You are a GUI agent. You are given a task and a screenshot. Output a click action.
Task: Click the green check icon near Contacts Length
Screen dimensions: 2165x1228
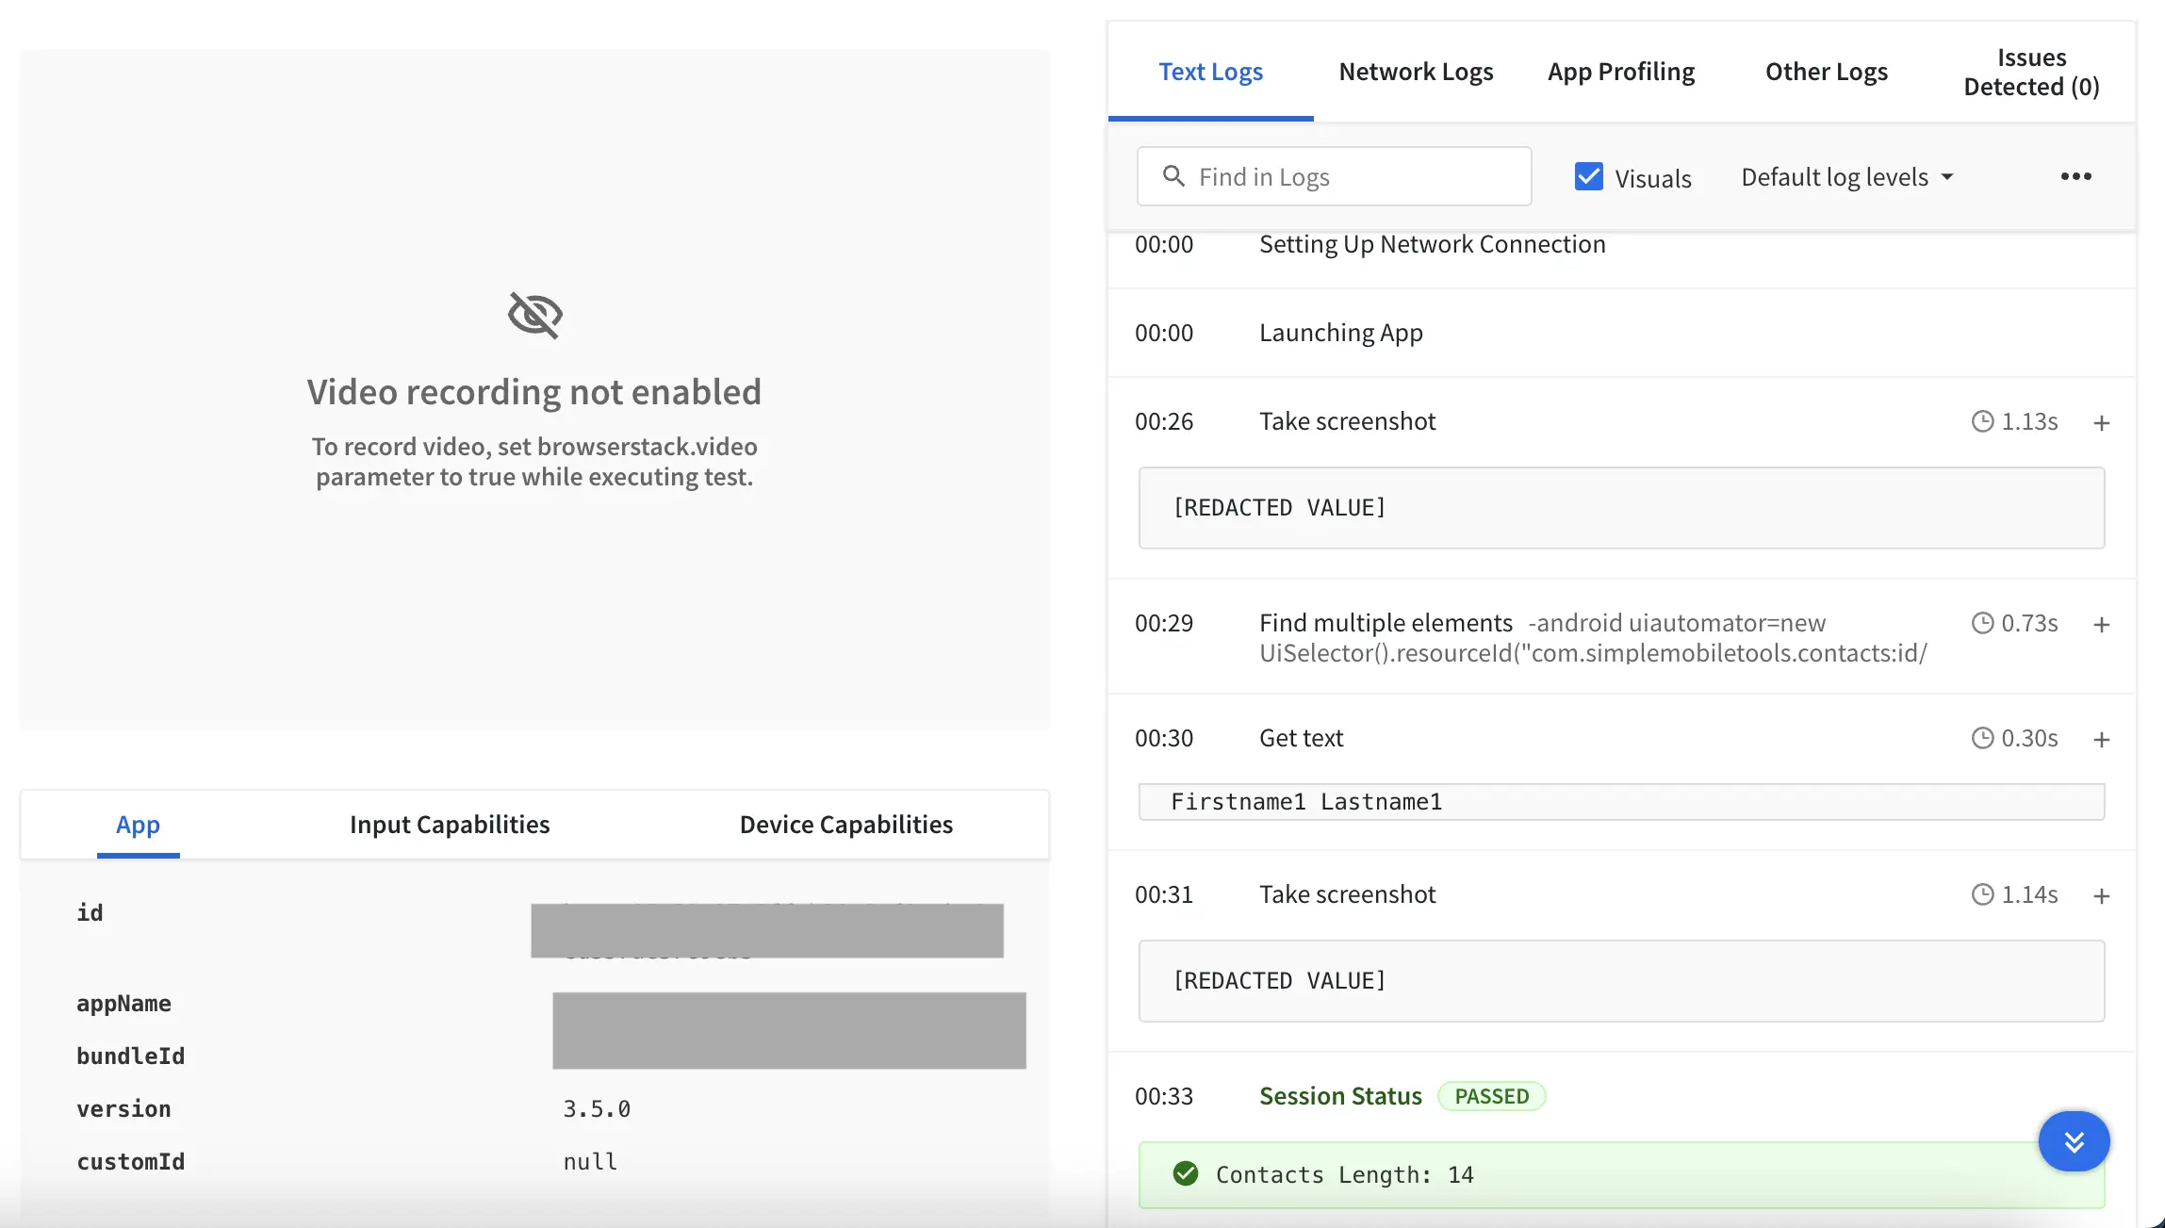(1186, 1173)
